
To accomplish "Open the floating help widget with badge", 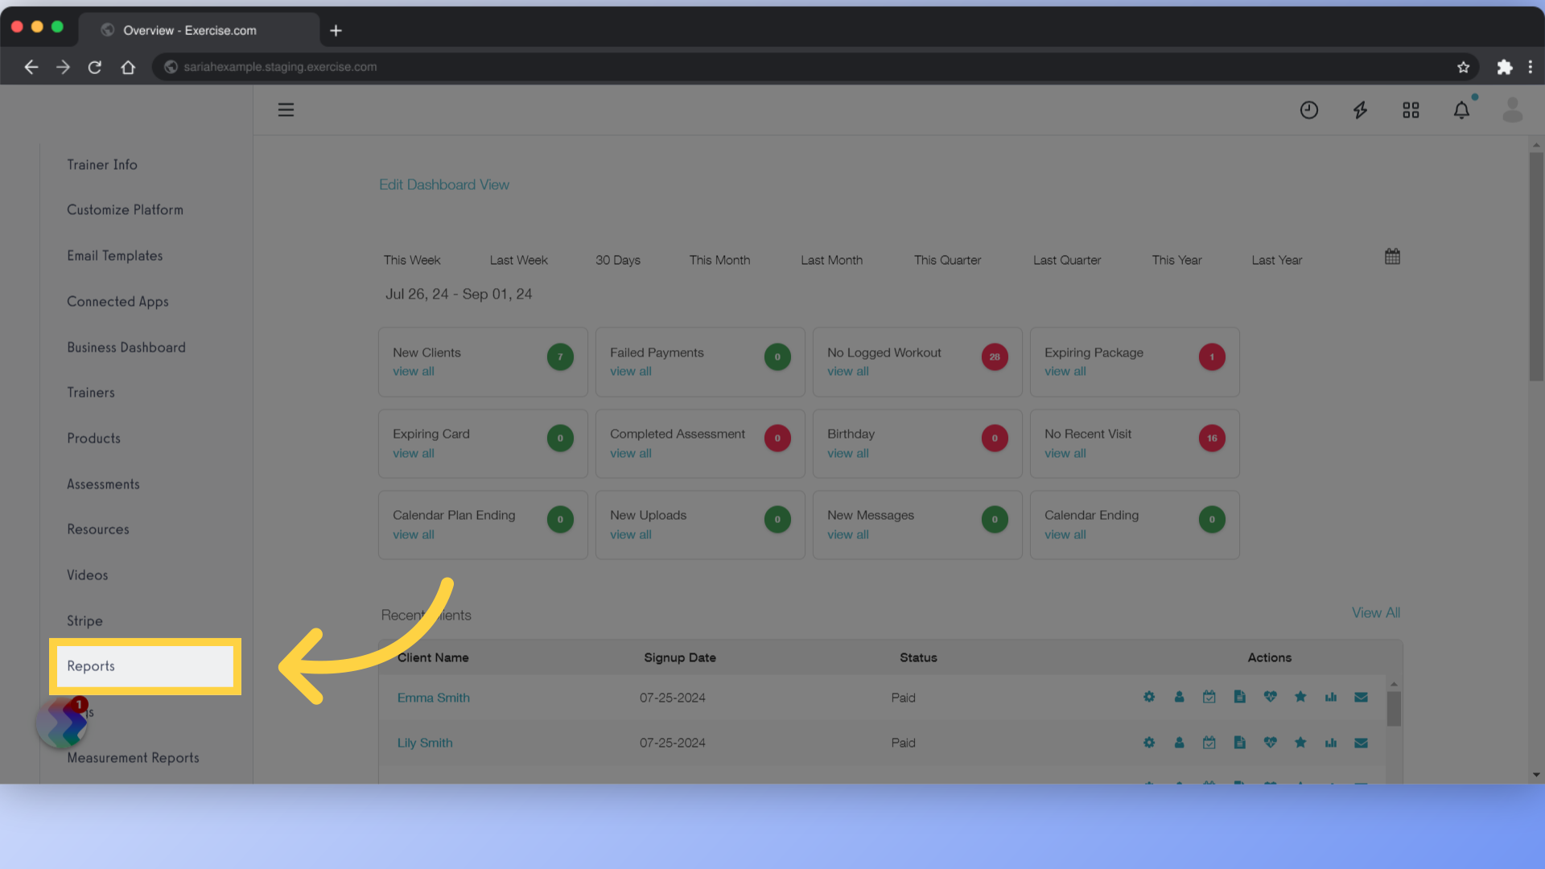I will pos(63,722).
